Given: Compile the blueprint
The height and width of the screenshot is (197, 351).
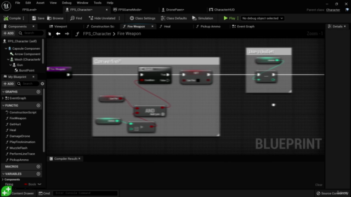Looking at the screenshot, I should click(x=12, y=18).
